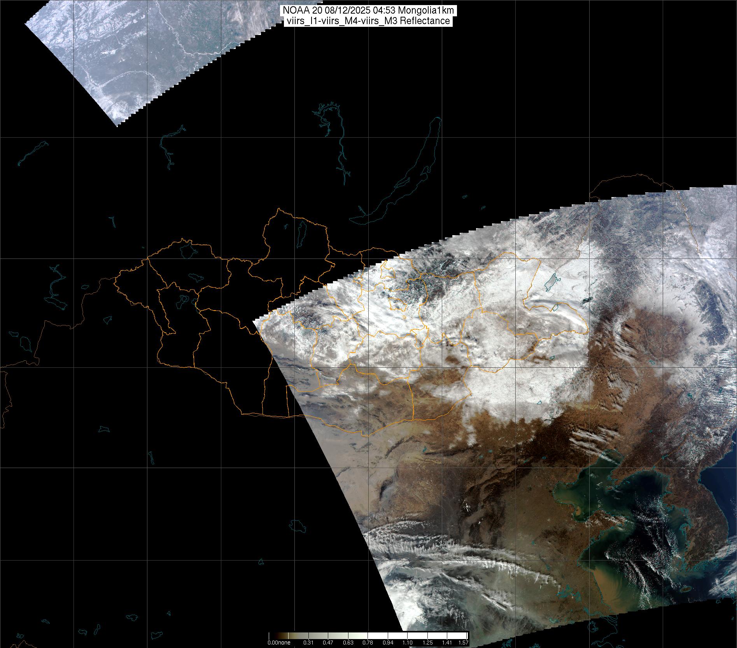737x648 pixels.
Task: Click the 0.78 reflectance scale value
Action: tap(368, 643)
